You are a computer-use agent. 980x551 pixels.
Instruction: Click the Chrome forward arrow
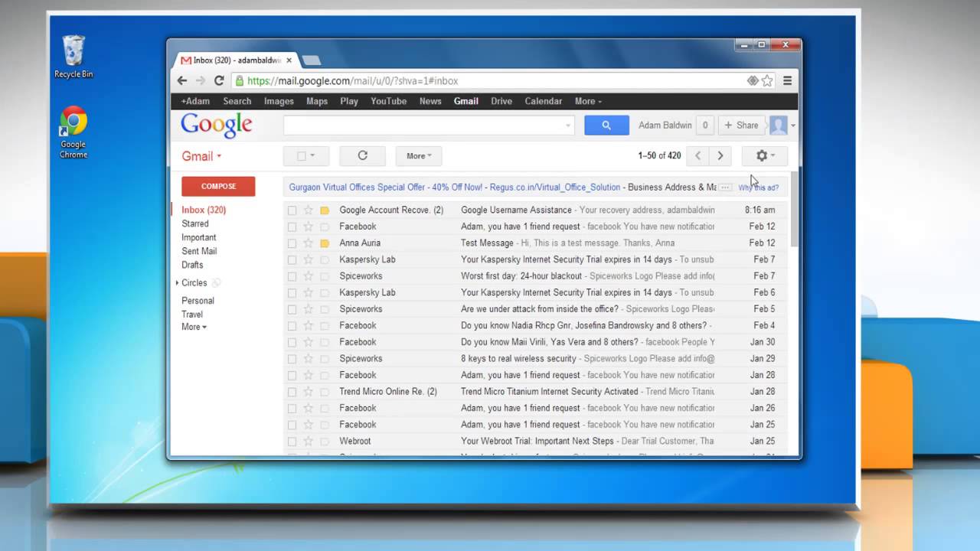pos(201,80)
